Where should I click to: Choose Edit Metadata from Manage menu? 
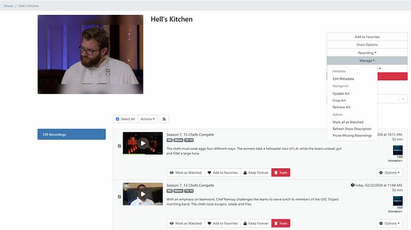tap(343, 79)
